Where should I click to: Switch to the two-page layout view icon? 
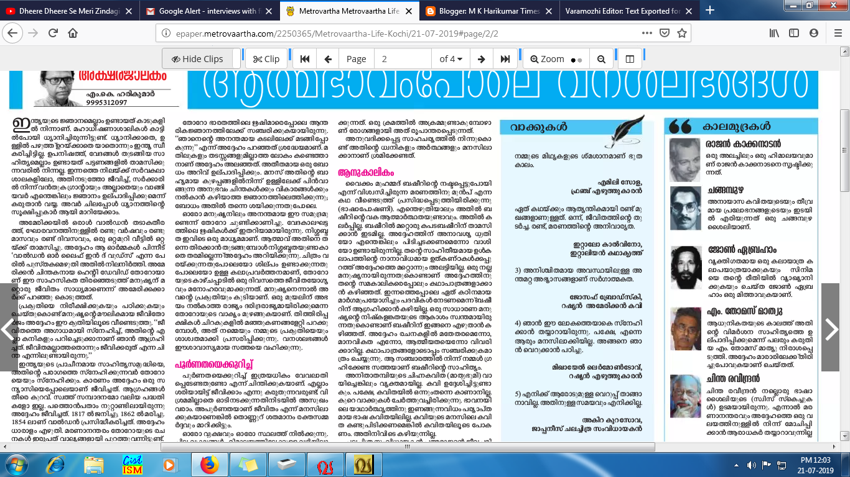point(630,59)
